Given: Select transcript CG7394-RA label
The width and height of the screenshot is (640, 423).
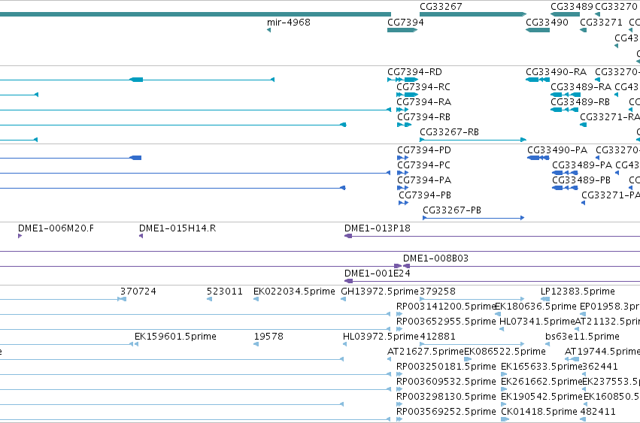Looking at the screenshot, I should coord(423,102).
